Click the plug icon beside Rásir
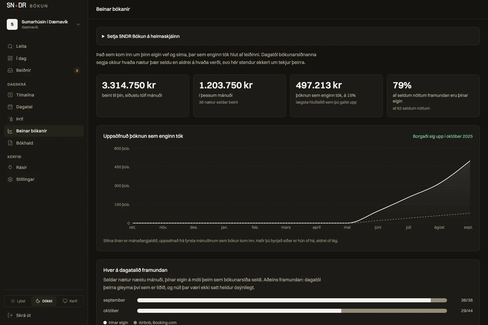 pyautogui.click(x=10, y=167)
